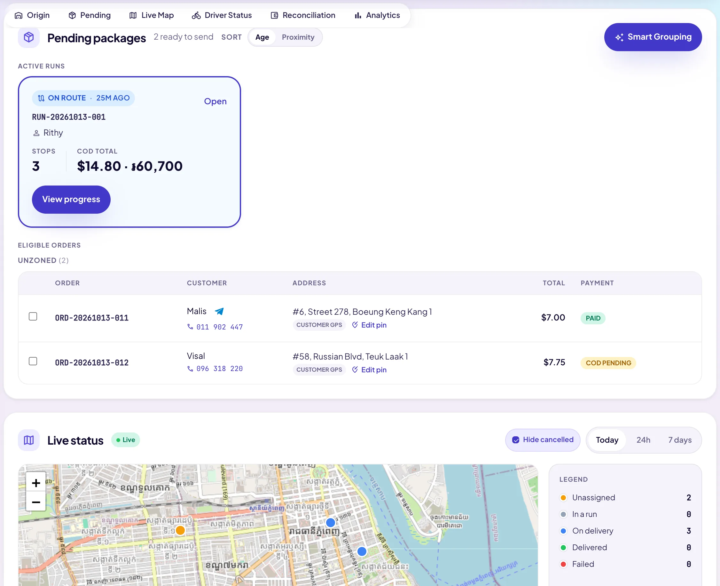Screen dimensions: 720x586
Task: Click View progress button
Action: coord(71,199)
